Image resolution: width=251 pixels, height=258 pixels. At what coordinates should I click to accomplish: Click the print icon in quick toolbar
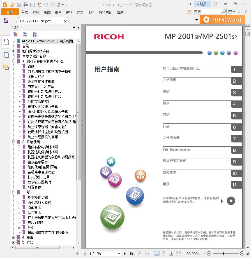(26, 4)
